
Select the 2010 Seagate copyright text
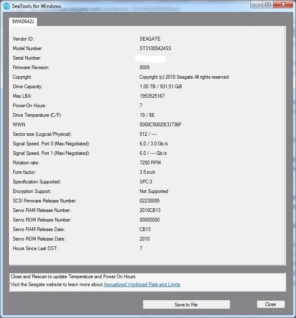tap(184, 77)
